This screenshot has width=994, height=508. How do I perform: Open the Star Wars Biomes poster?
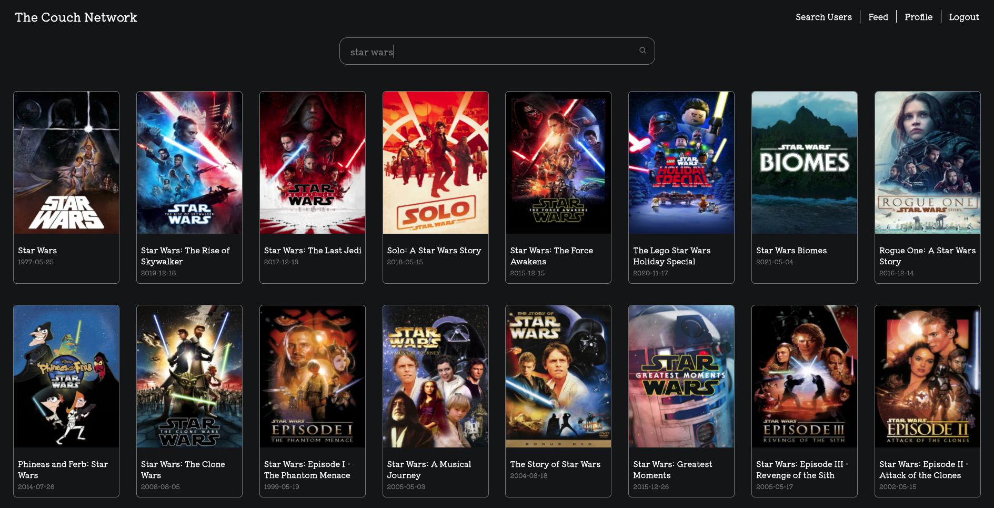pyautogui.click(x=805, y=163)
